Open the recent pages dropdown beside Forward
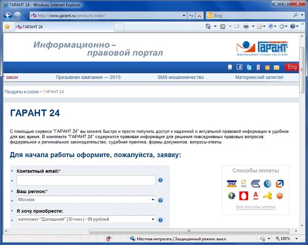Image resolution: width=308 pixels, height=245 pixels. click(x=25, y=16)
